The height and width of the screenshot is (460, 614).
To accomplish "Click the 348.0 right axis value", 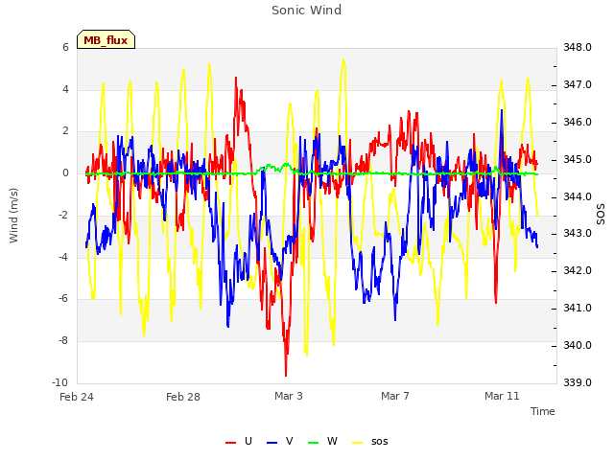I will point(578,47).
